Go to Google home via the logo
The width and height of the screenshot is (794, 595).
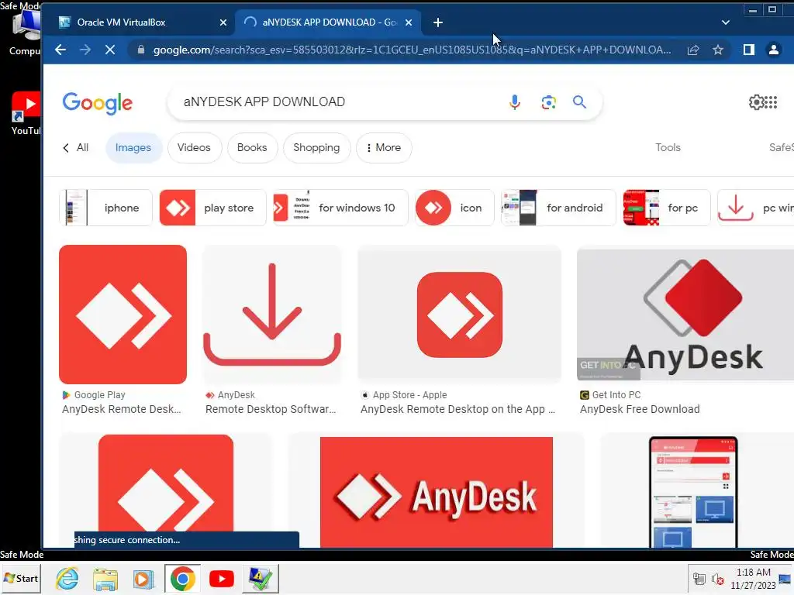pyautogui.click(x=98, y=103)
